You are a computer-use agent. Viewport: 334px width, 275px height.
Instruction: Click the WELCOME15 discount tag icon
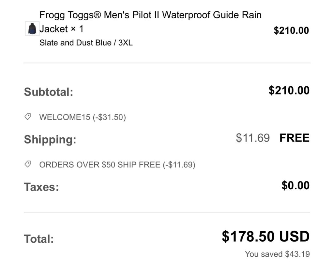pos(28,117)
